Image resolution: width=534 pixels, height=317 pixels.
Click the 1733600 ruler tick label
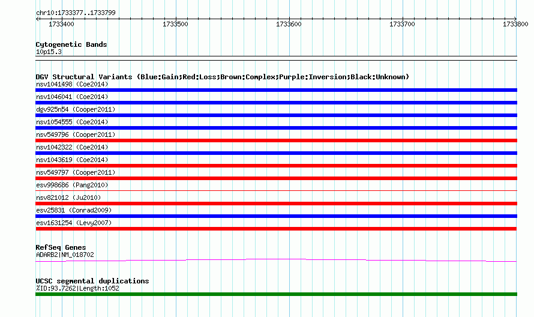pyautogui.click(x=289, y=24)
